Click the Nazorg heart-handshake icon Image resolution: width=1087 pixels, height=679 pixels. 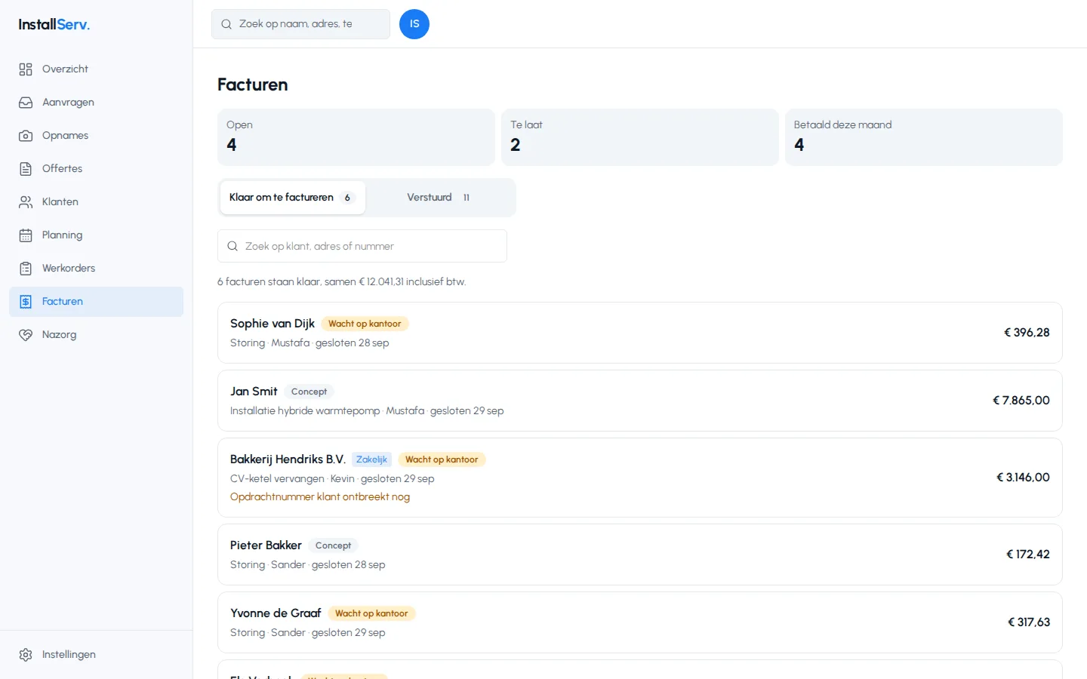coord(26,335)
